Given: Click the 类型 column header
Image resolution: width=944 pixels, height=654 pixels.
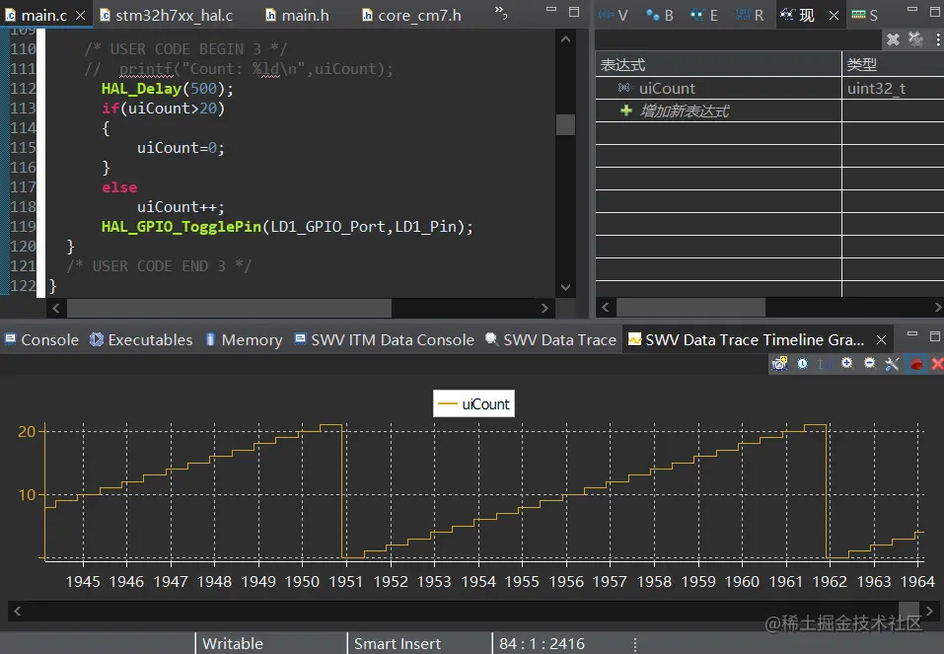Looking at the screenshot, I should coord(893,64).
